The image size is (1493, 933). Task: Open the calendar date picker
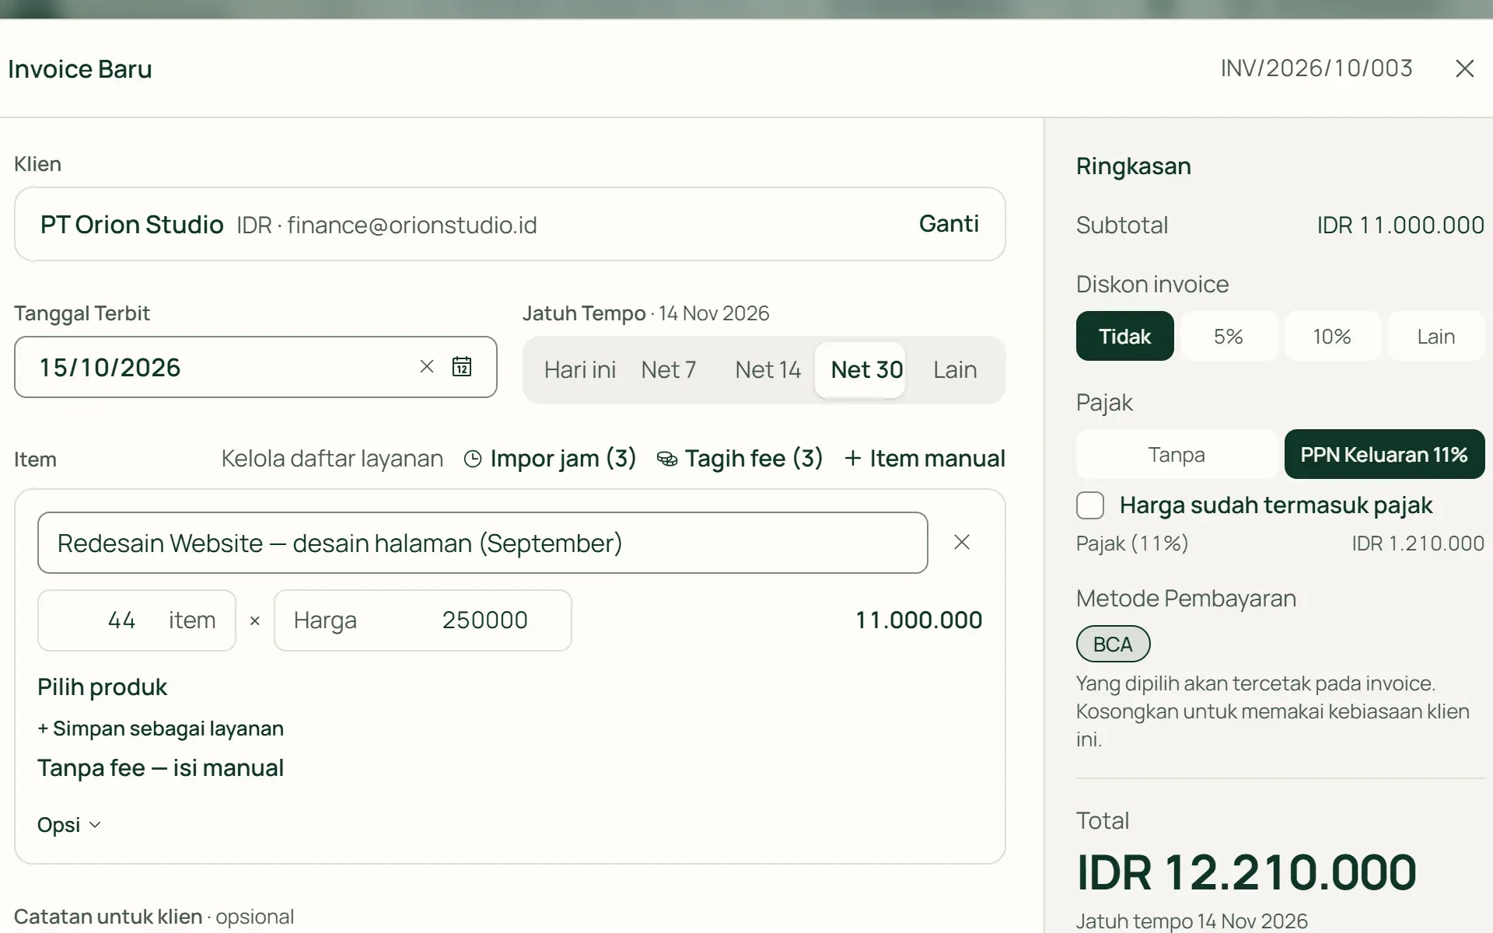click(462, 366)
